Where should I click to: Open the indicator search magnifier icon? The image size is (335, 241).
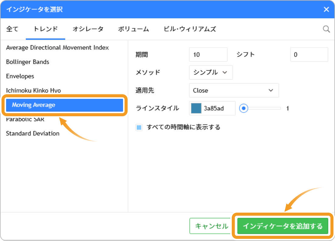click(x=326, y=29)
